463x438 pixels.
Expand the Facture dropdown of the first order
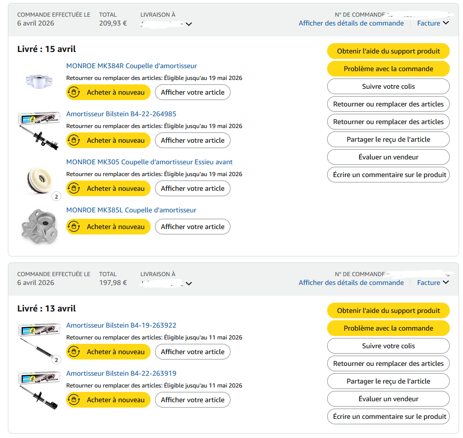point(433,23)
